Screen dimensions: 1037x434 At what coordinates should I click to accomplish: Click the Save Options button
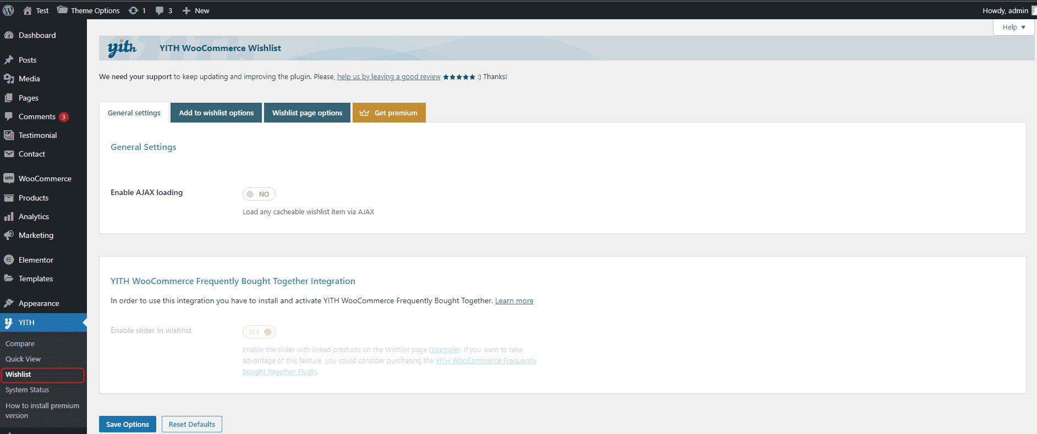coord(128,424)
